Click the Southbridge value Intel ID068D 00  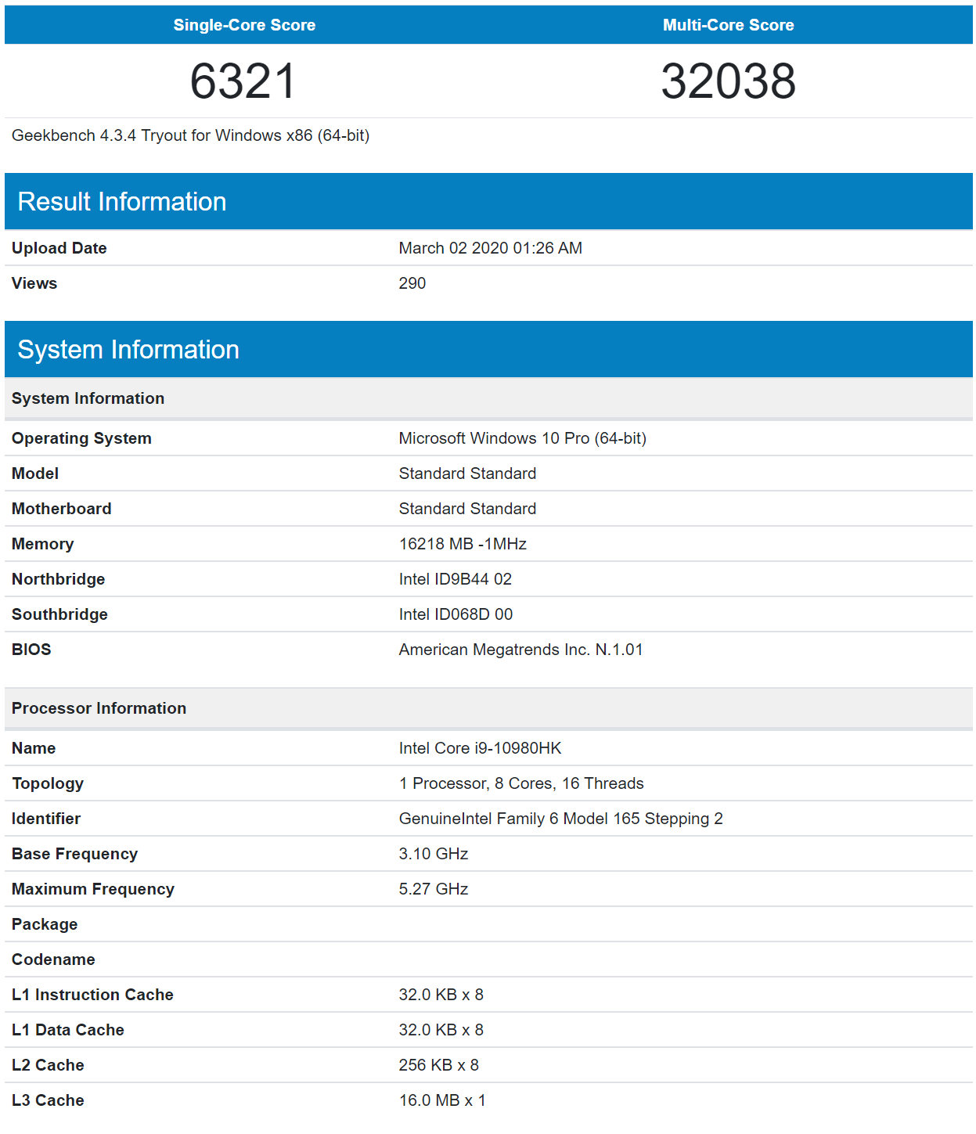pyautogui.click(x=456, y=614)
